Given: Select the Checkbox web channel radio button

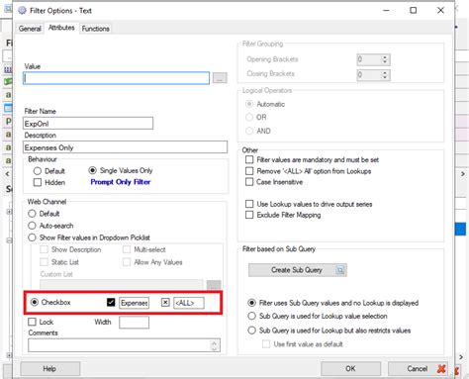Looking at the screenshot, I should point(35,302).
